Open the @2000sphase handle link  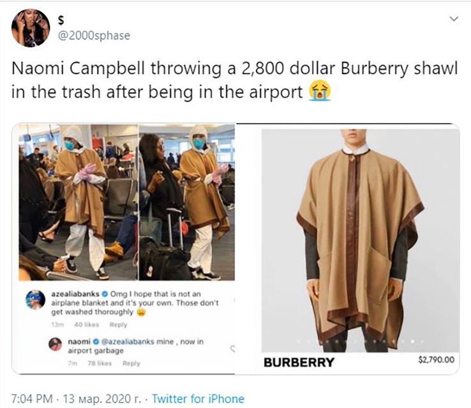point(93,36)
